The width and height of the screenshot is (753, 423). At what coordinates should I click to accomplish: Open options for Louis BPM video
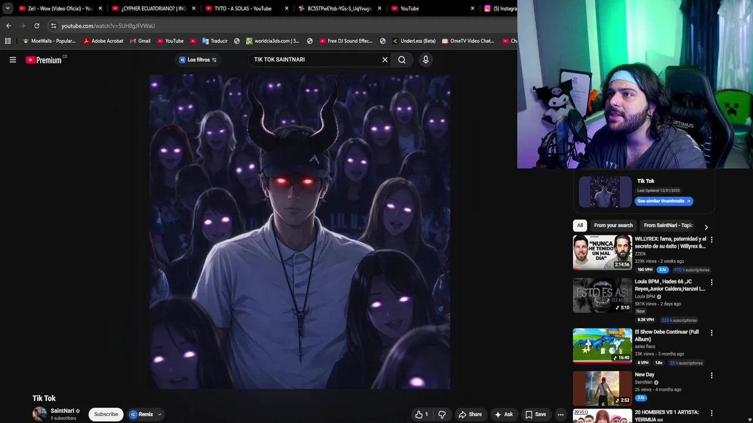(711, 283)
